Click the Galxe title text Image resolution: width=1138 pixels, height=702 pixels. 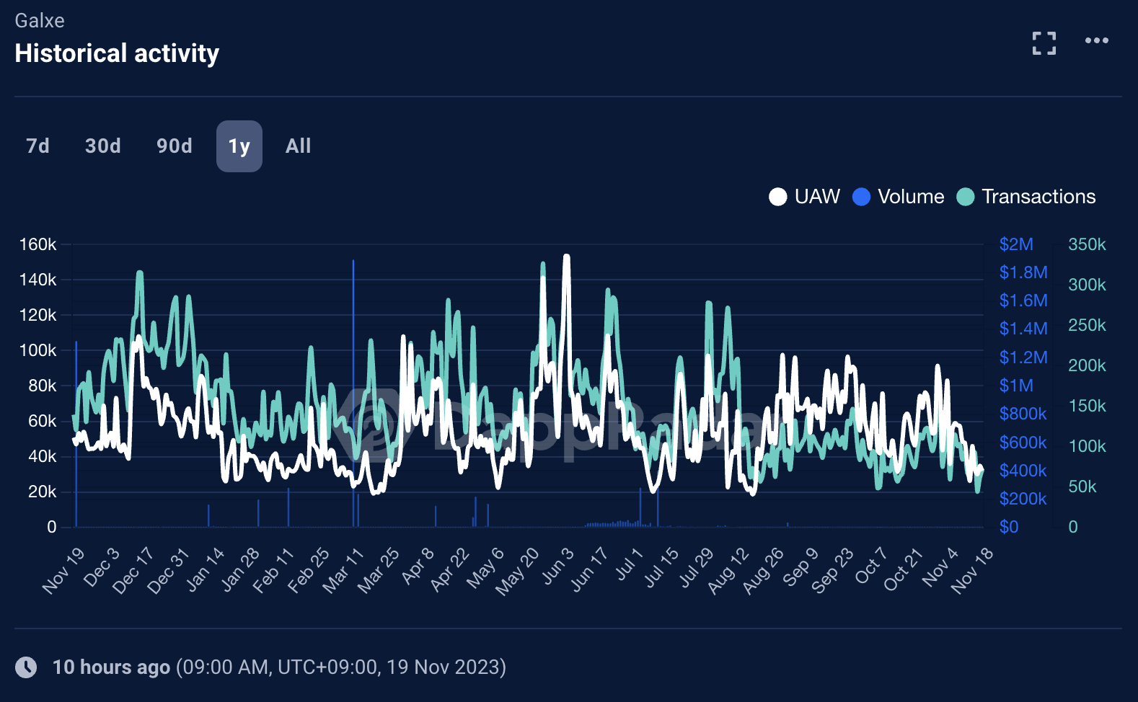pos(40,20)
